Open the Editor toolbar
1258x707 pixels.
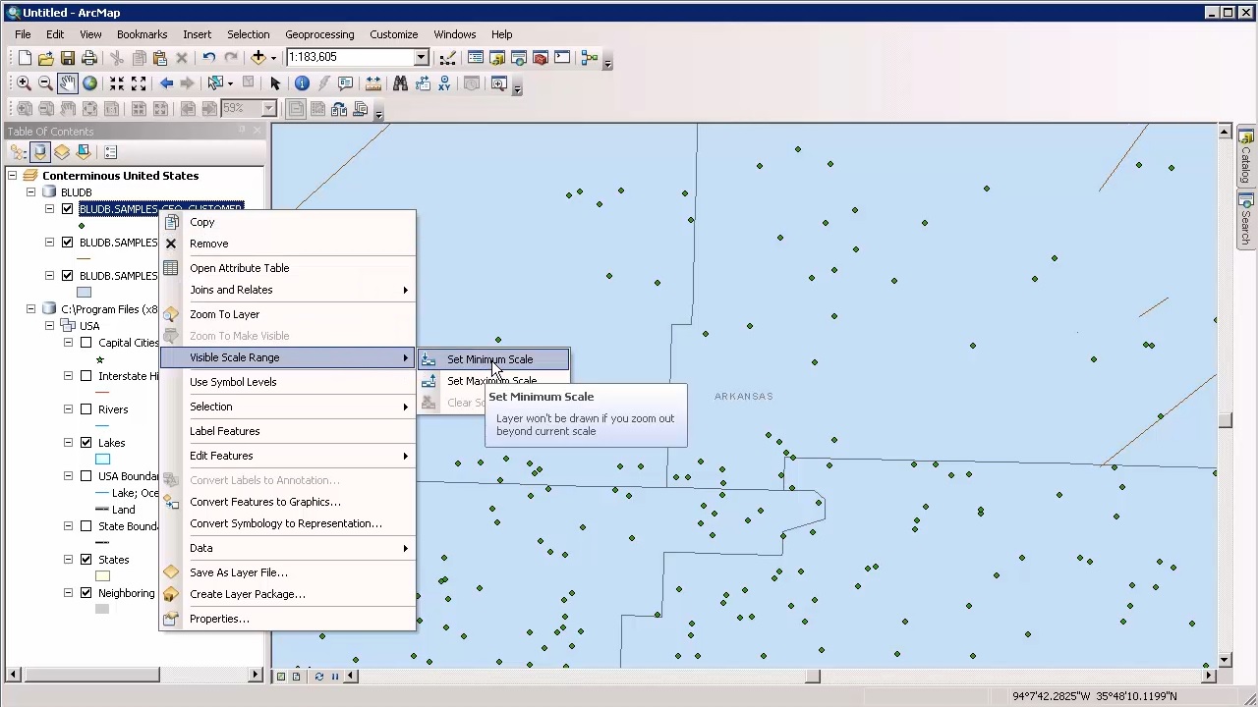448,58
